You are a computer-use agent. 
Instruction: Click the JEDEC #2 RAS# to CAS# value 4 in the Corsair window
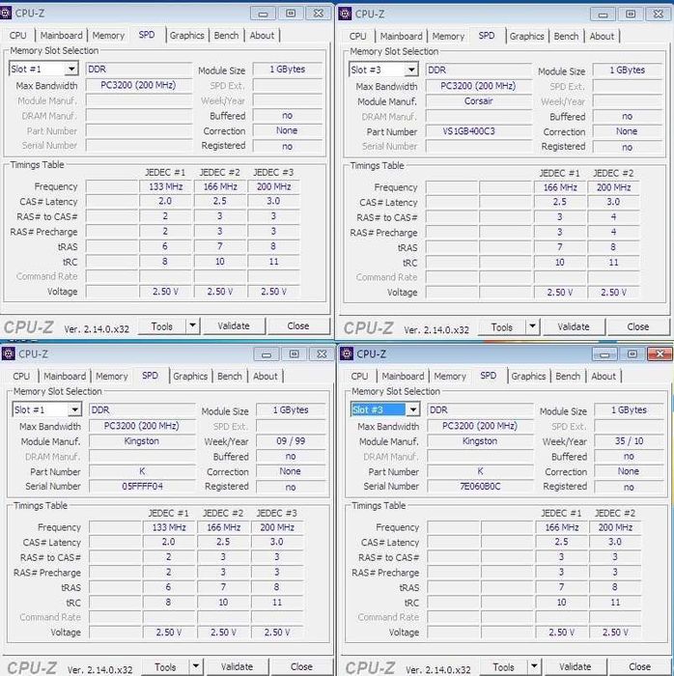pos(613,217)
